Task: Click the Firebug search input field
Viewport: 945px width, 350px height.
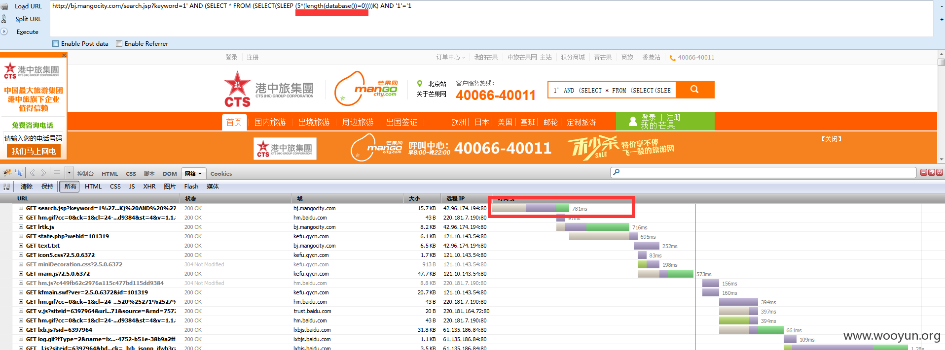Action: click(763, 172)
